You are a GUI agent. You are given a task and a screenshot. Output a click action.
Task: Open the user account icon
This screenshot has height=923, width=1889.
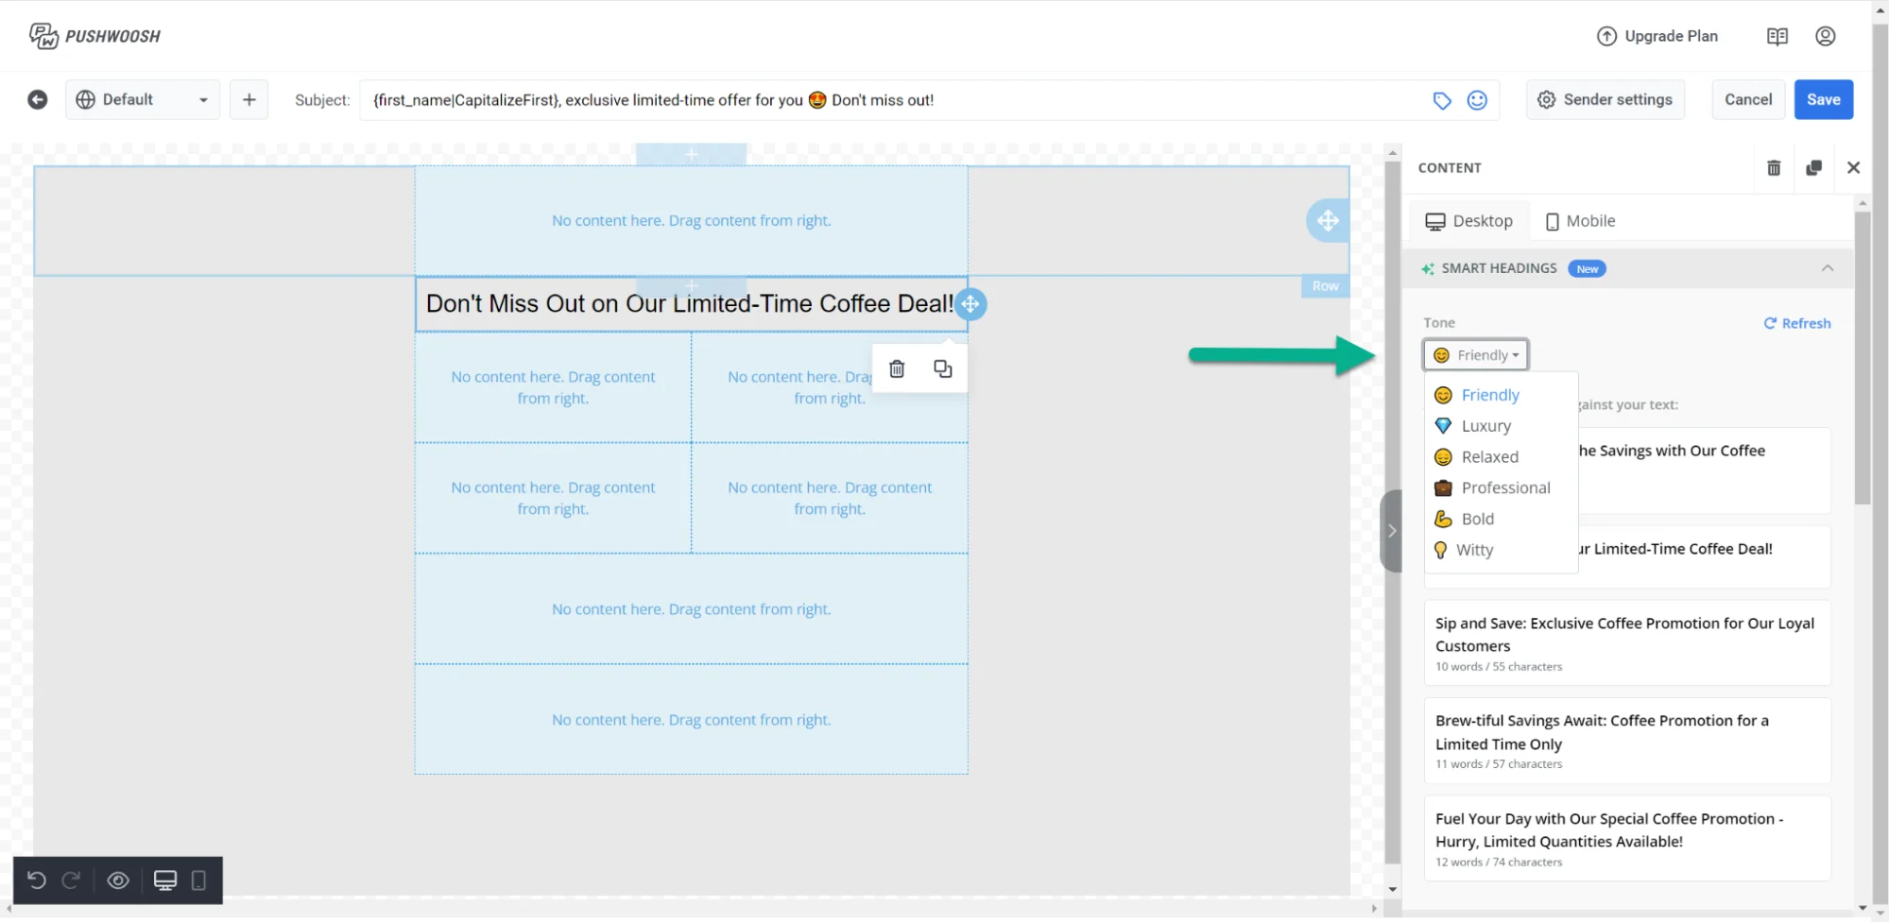click(x=1825, y=36)
